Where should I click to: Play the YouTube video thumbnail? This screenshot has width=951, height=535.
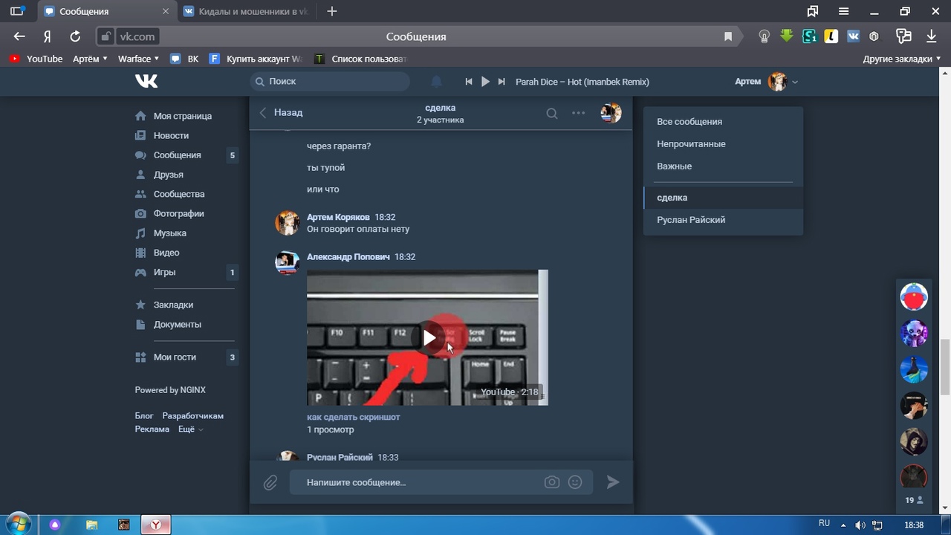tap(429, 338)
